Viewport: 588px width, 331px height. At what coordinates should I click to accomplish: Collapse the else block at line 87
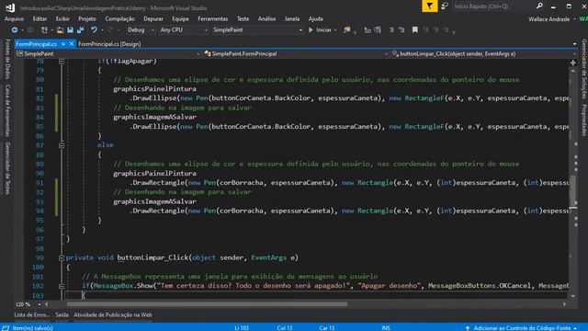[x=62, y=145]
